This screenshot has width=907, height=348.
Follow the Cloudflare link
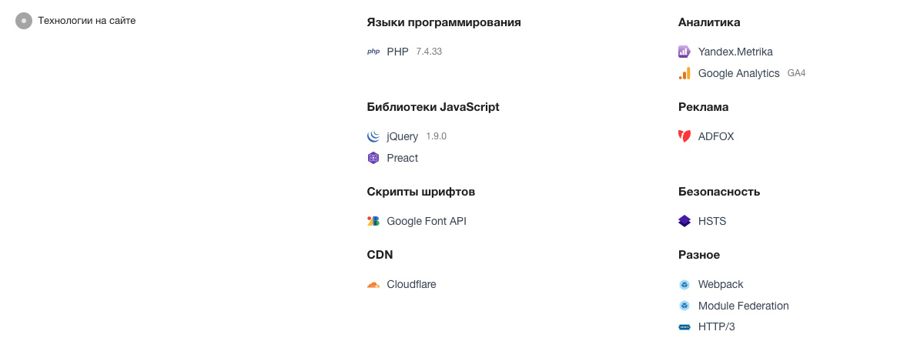coord(411,284)
